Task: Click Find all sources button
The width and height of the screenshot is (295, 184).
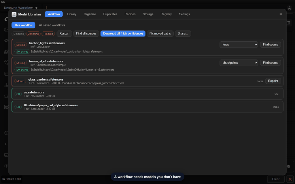Action: tap(86, 33)
